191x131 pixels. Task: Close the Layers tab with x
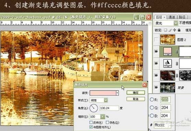[x=164, y=17]
